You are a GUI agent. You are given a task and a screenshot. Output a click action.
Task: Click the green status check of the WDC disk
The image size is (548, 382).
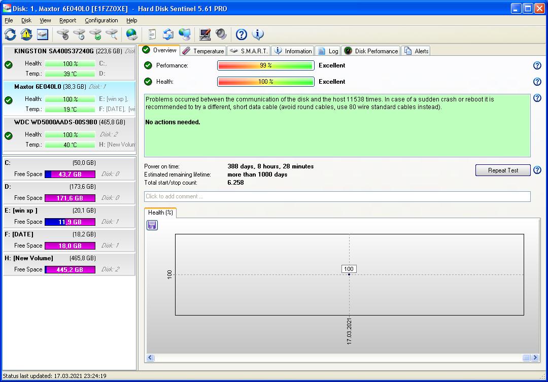9,135
